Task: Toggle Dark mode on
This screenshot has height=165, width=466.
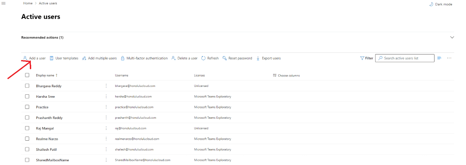Action: coord(441,4)
